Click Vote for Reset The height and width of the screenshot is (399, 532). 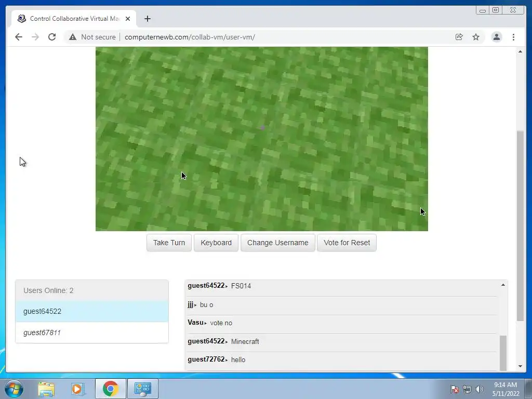point(347,243)
